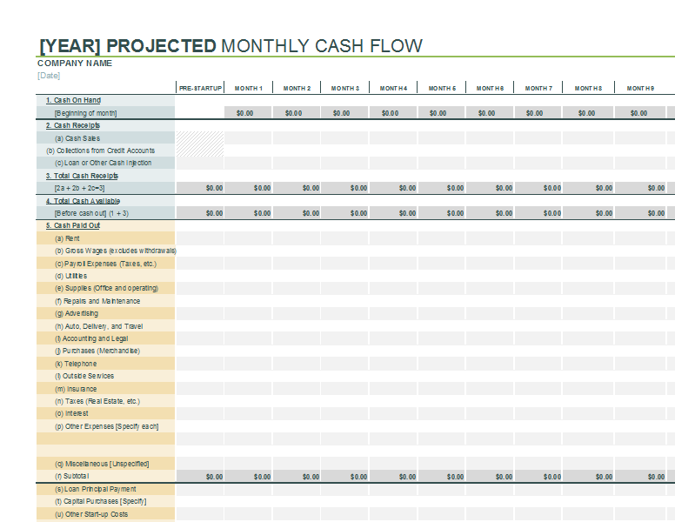Viewport: 675px width, 522px height.
Task: Select Capital Purchases [Specify] label
Action: point(100,501)
